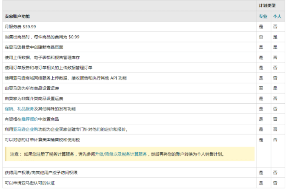Click 专业 column value for $0.99 fee row
This screenshot has height=193, width=286.
pos(261,37)
